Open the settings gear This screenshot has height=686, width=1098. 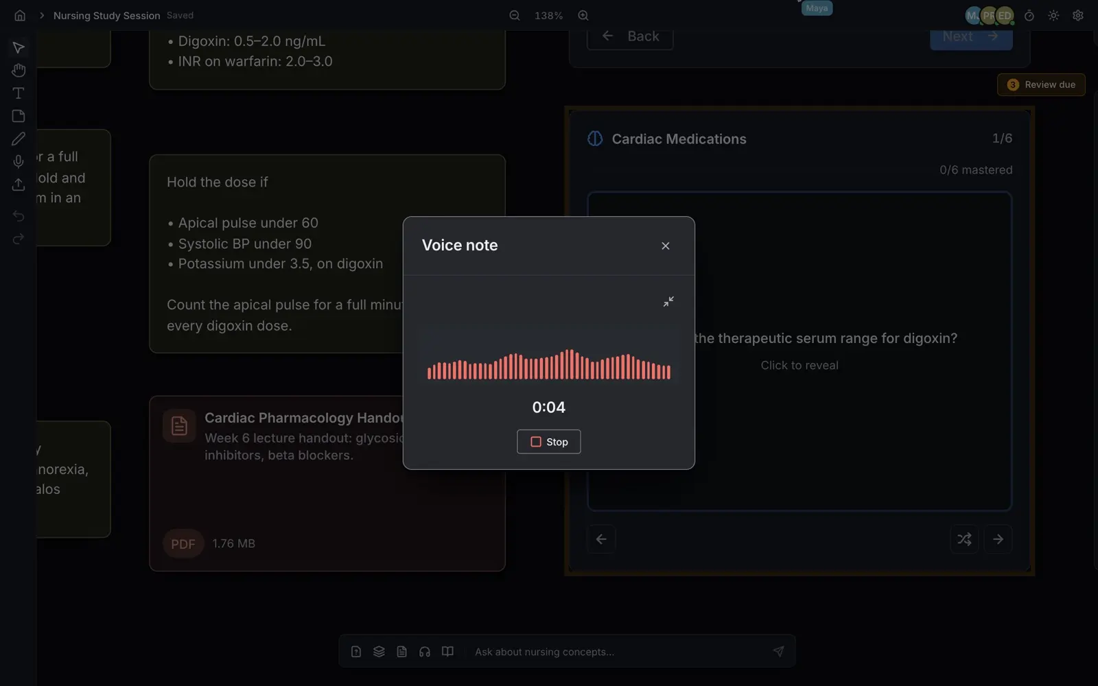pyautogui.click(x=1078, y=15)
